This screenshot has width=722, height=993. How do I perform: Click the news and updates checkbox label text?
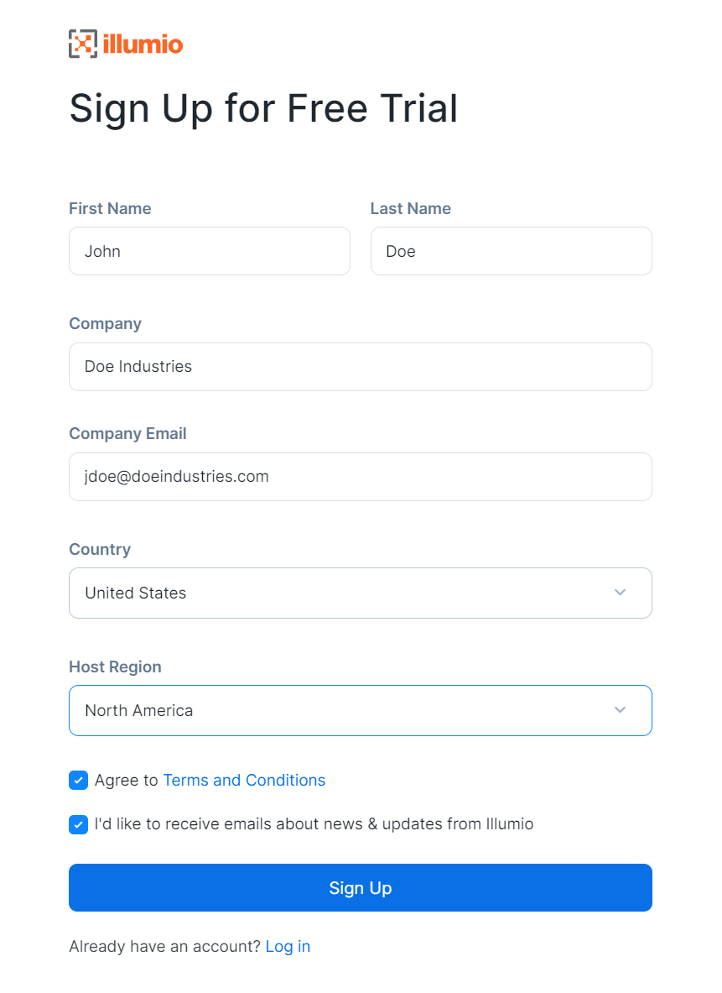(314, 824)
